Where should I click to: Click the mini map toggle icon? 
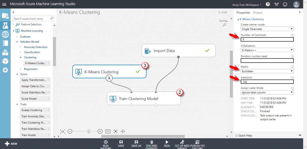coord(115,131)
